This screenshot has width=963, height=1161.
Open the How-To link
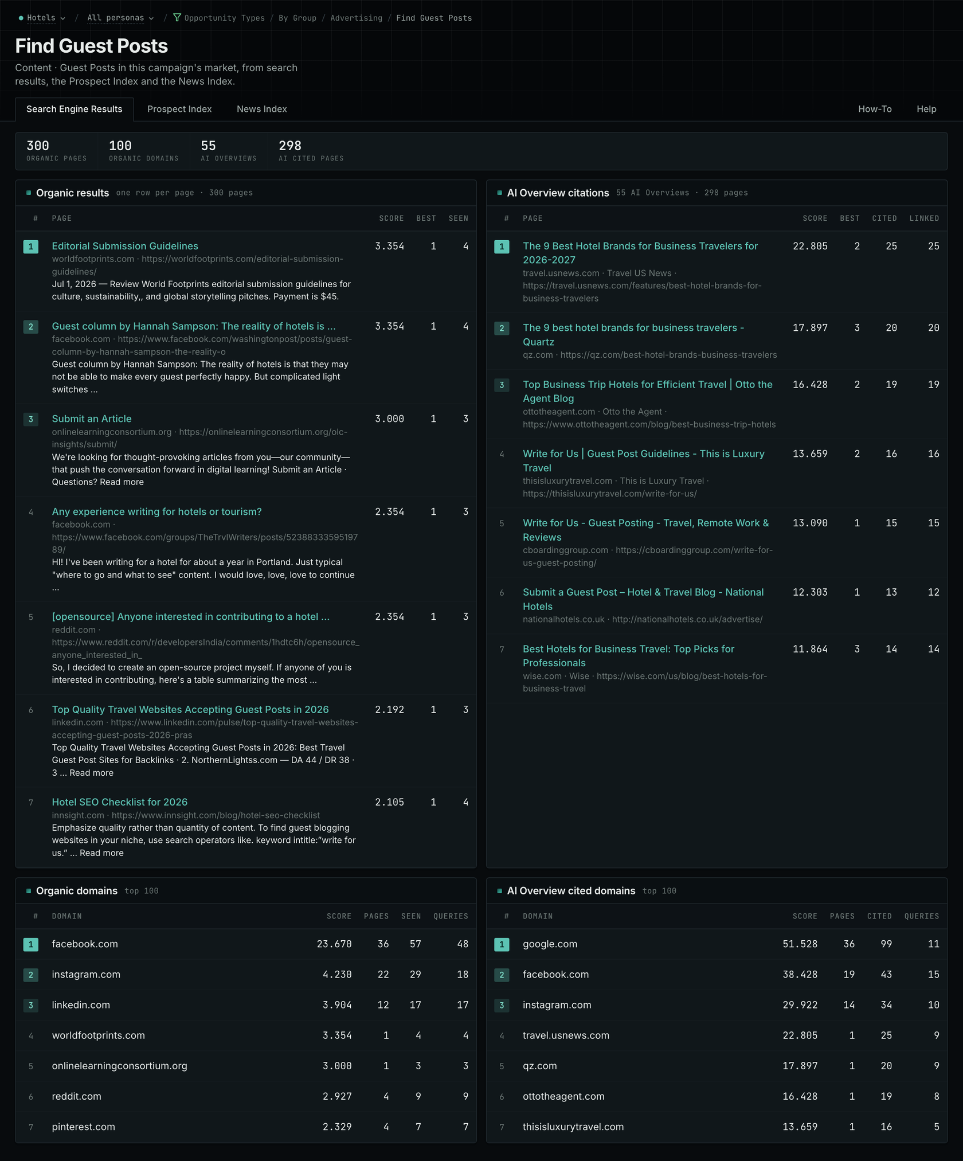click(x=875, y=109)
